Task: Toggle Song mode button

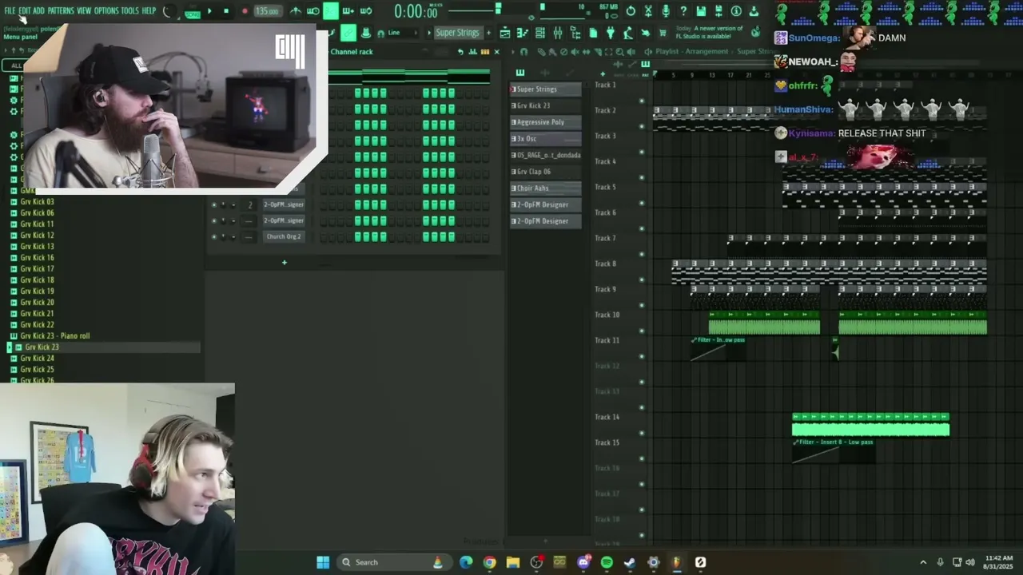Action: pyautogui.click(x=192, y=14)
